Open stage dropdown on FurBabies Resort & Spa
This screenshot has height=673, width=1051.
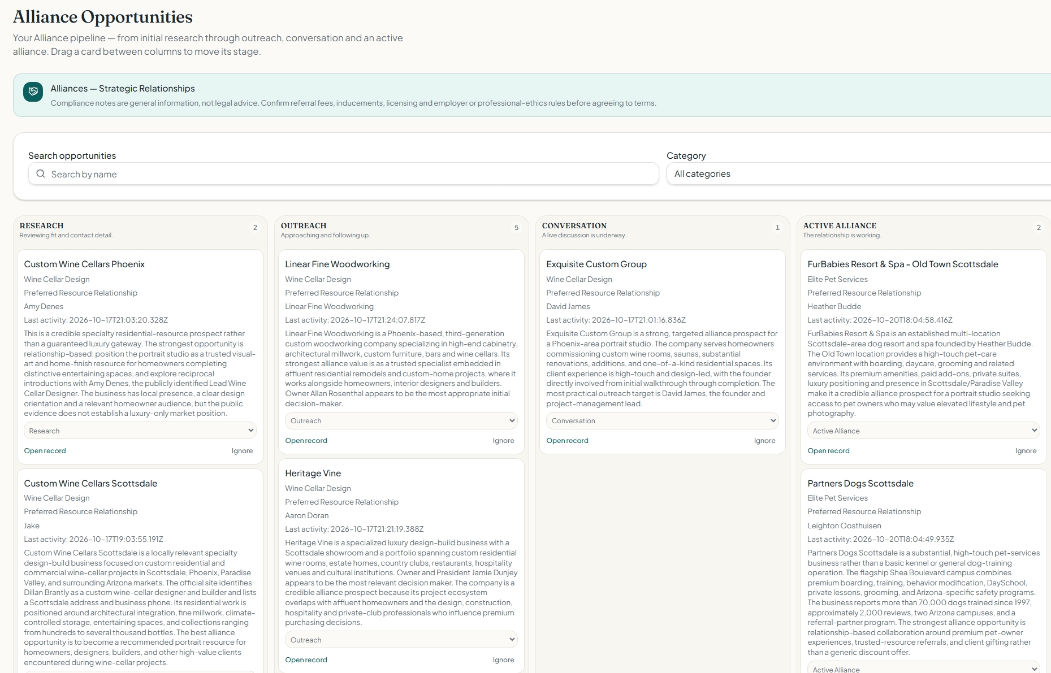tap(923, 431)
